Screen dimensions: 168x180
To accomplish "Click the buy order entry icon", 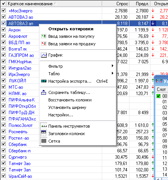I will [x=44, y=36].
